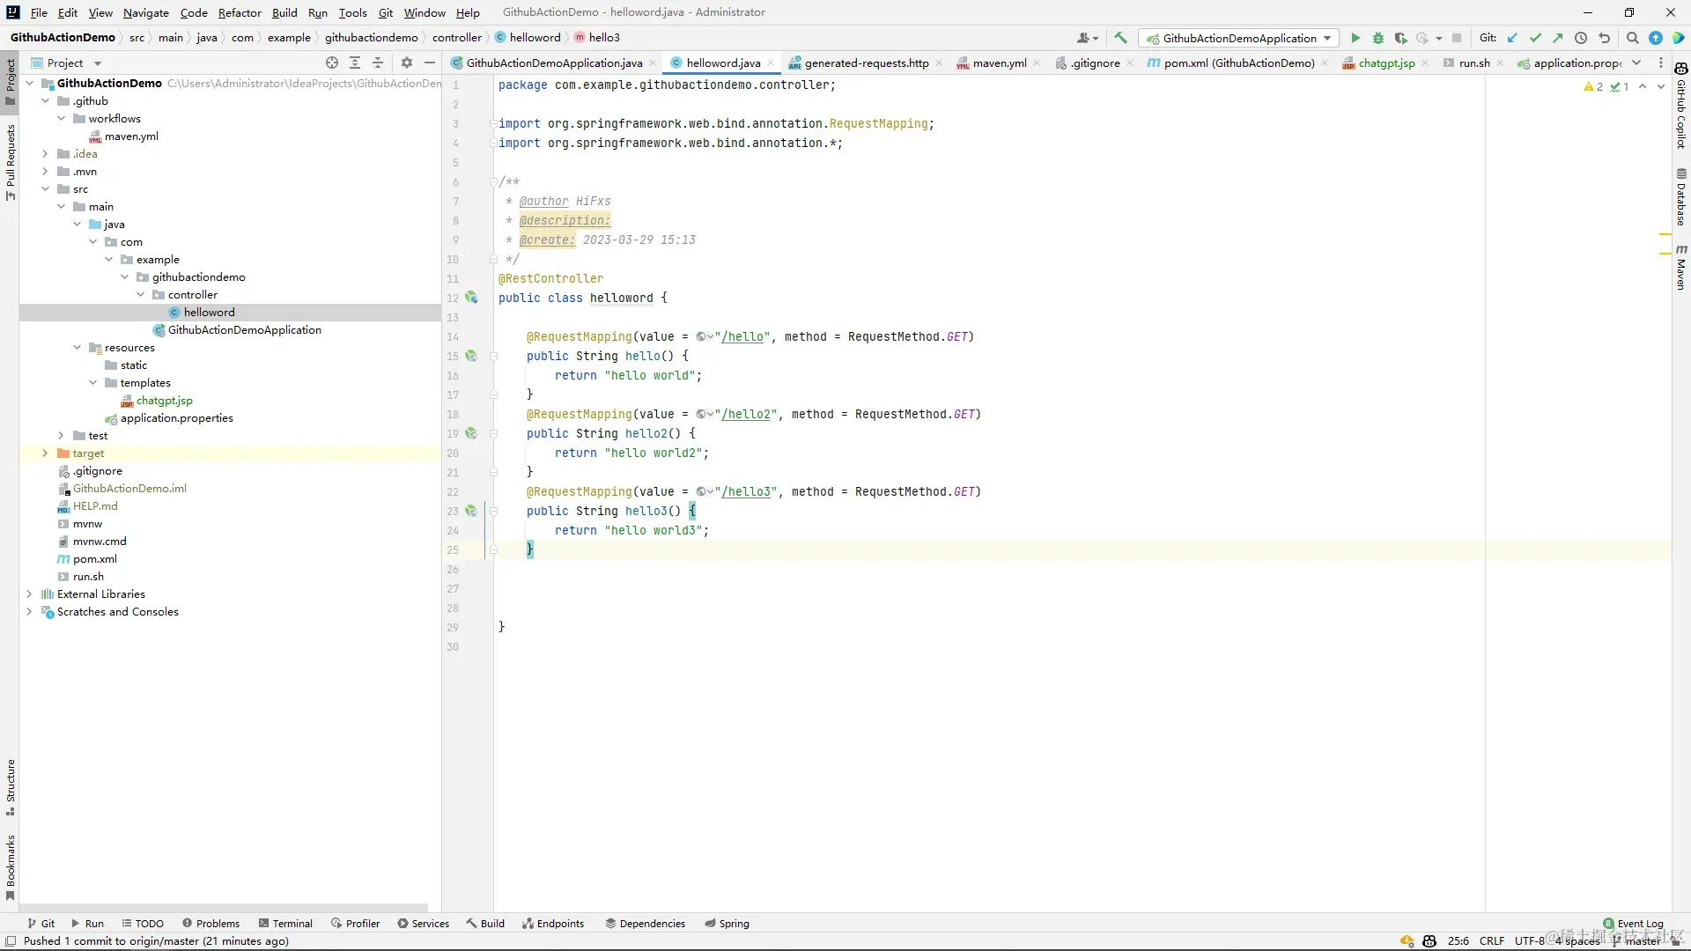Click the Build project hammer icon
This screenshot has height=951, width=1691.
click(x=1120, y=38)
